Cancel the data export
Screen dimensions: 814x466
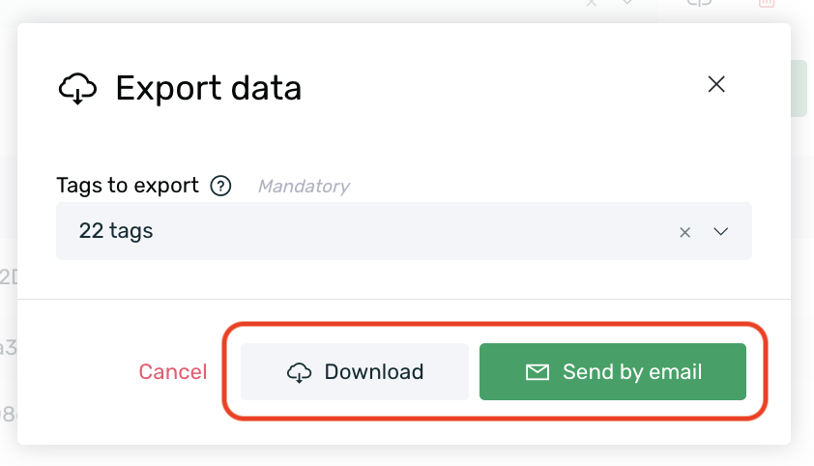pyautogui.click(x=173, y=371)
